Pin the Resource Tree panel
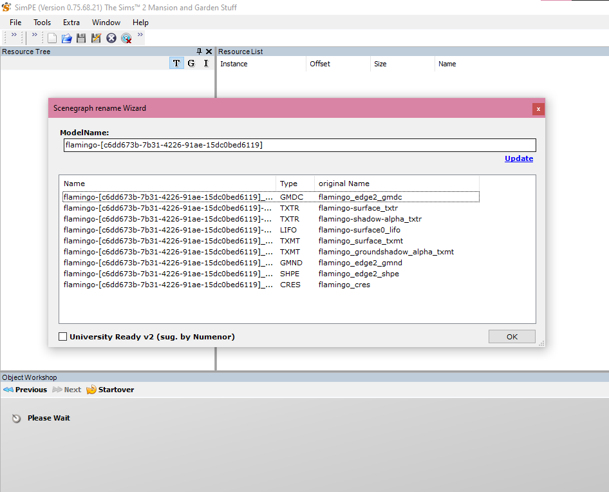The height and width of the screenshot is (492, 609). pyautogui.click(x=199, y=52)
